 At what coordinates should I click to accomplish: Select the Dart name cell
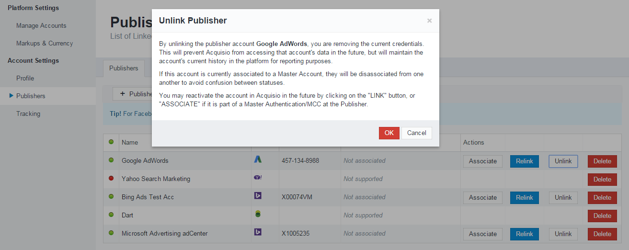pyautogui.click(x=127, y=215)
